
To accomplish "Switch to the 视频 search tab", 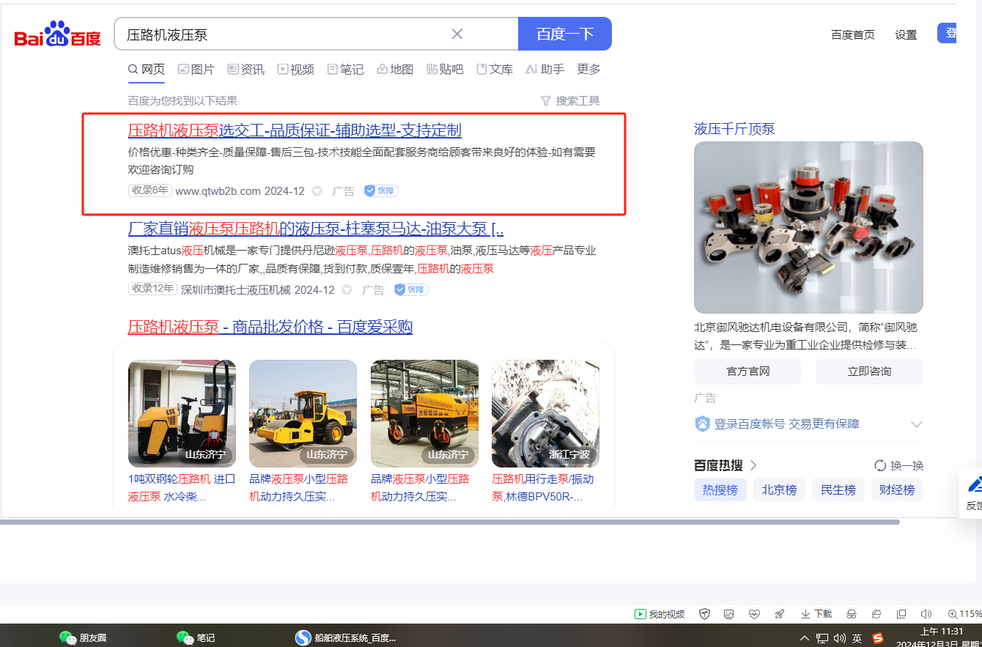I will 296,70.
